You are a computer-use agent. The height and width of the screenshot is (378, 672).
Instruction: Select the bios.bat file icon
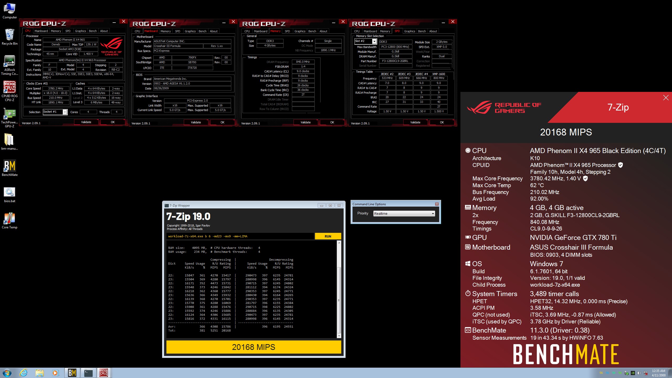pos(10,195)
